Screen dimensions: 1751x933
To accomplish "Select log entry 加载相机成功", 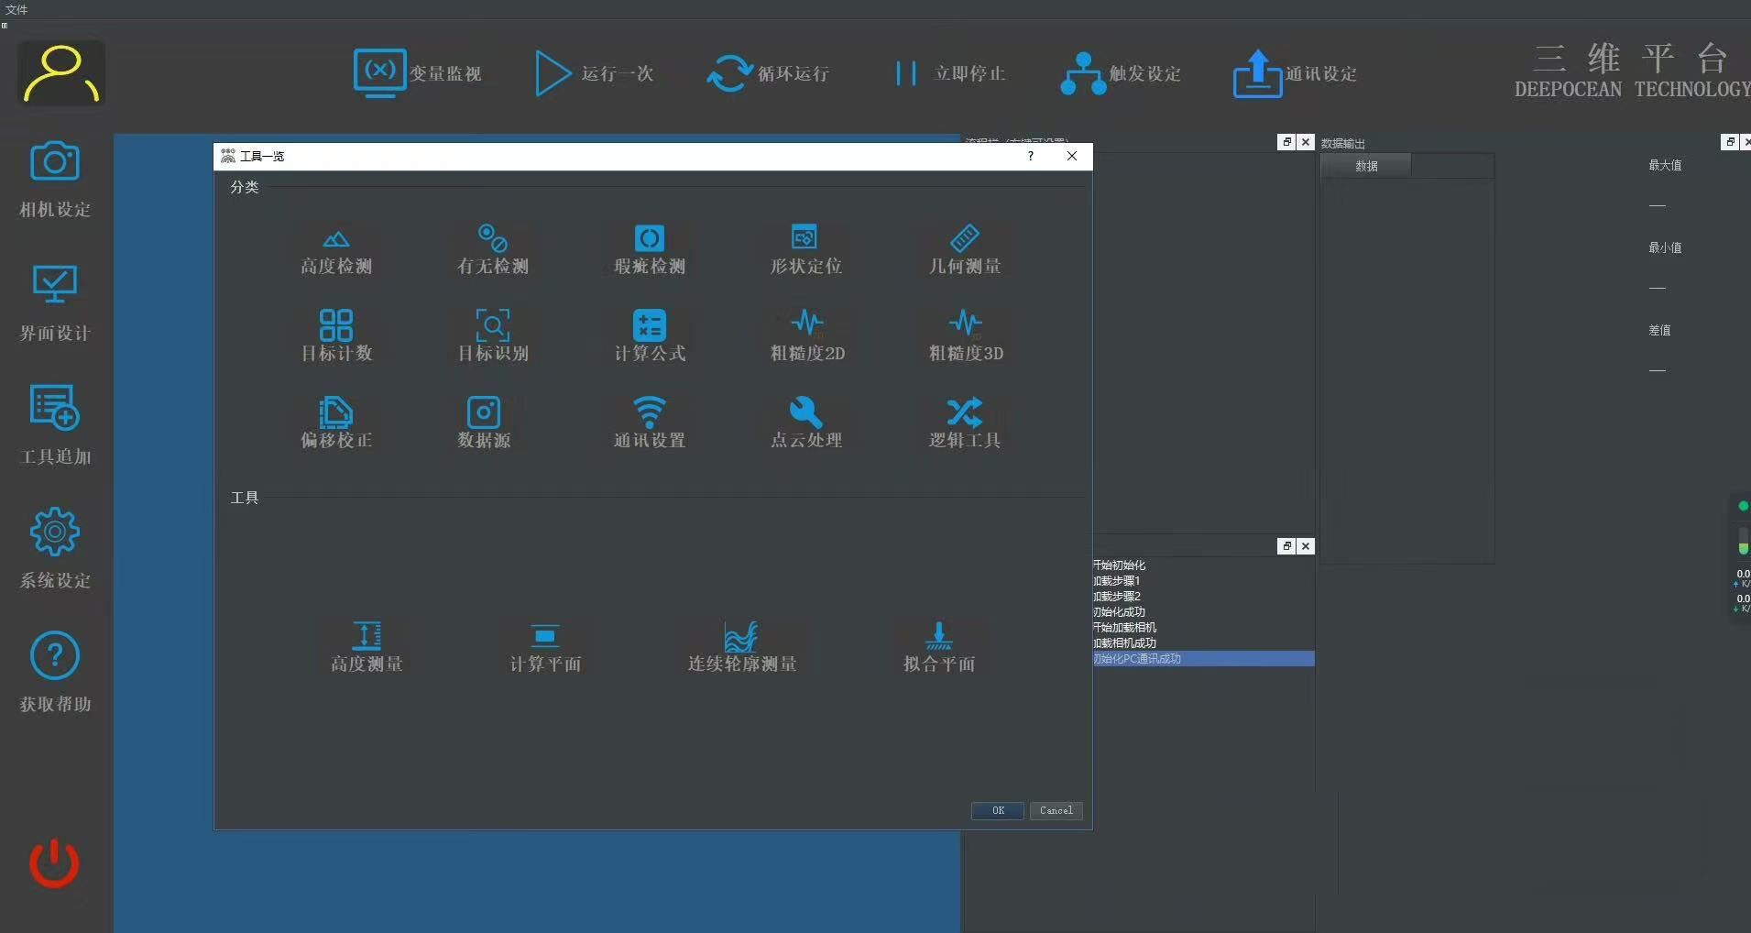I will (1204, 642).
